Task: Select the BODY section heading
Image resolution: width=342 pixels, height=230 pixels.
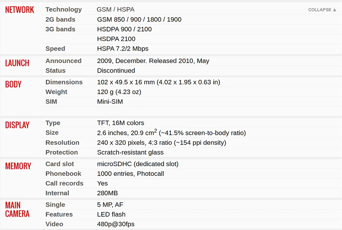Action: pyautogui.click(x=13, y=84)
